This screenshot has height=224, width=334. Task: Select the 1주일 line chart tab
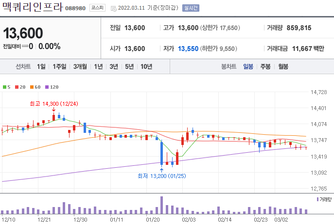(x=59, y=66)
